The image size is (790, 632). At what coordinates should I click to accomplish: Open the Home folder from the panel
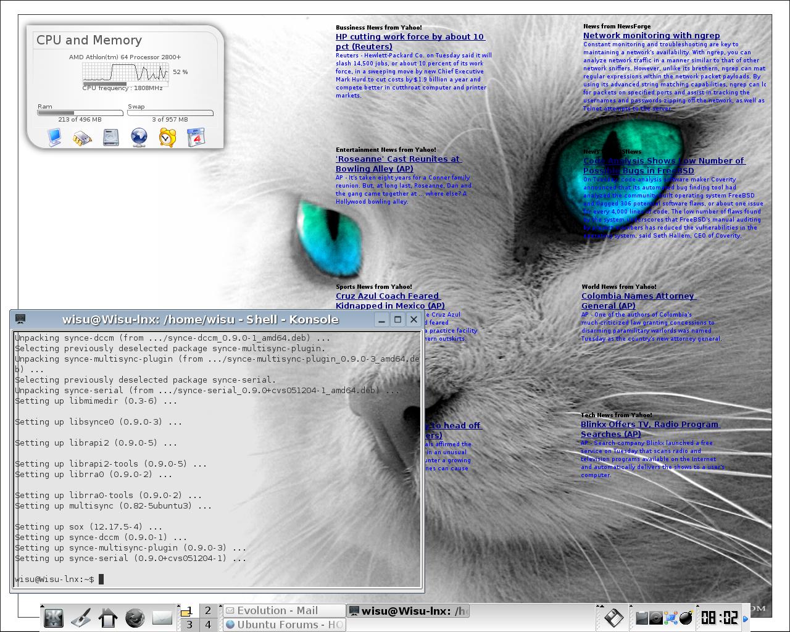[108, 618]
